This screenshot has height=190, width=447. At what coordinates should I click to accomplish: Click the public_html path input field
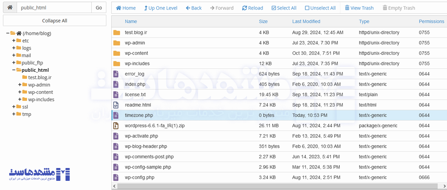54,8
